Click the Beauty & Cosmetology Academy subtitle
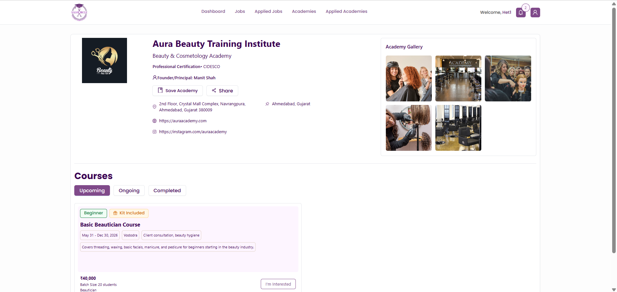 (192, 56)
